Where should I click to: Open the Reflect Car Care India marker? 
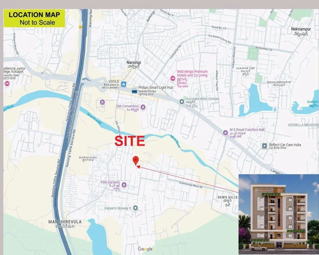[264, 146]
